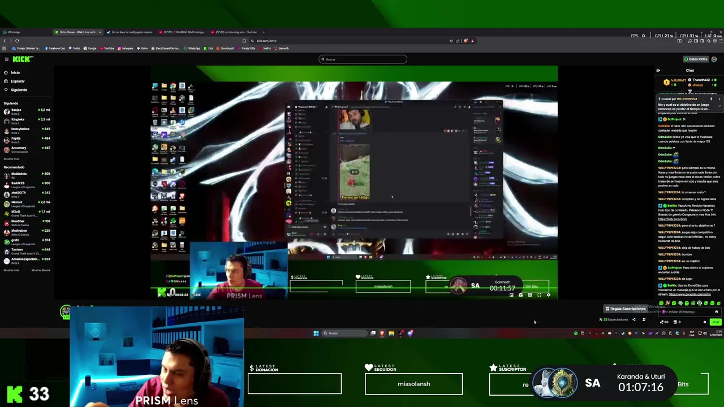Open the Google bookmark
The image size is (724, 407).
point(90,49)
